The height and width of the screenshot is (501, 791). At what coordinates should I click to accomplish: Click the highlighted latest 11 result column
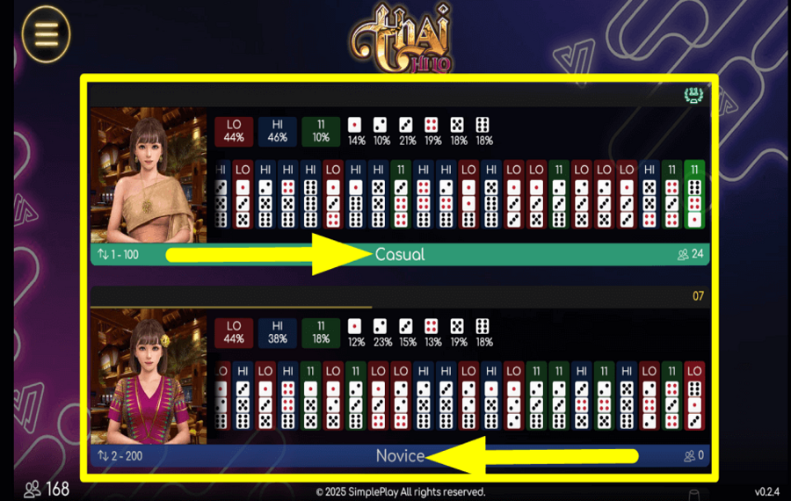coord(694,195)
